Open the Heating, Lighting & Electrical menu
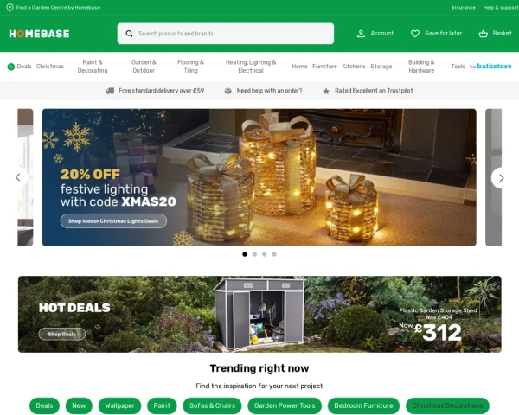The width and height of the screenshot is (519, 415). (x=251, y=67)
